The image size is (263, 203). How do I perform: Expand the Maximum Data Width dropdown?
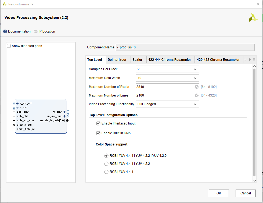pos(167,78)
